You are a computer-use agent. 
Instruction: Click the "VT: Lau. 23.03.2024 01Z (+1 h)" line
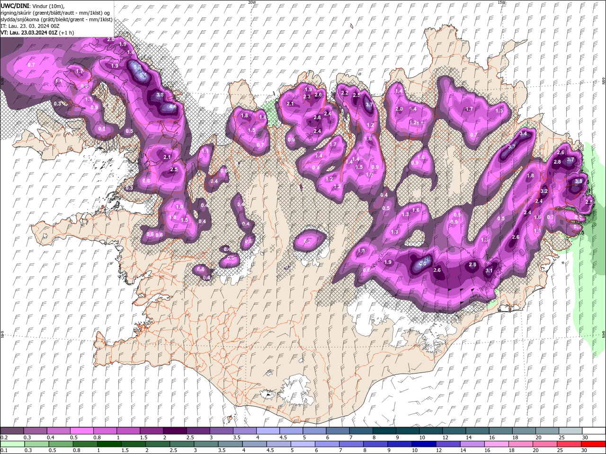click(x=37, y=33)
